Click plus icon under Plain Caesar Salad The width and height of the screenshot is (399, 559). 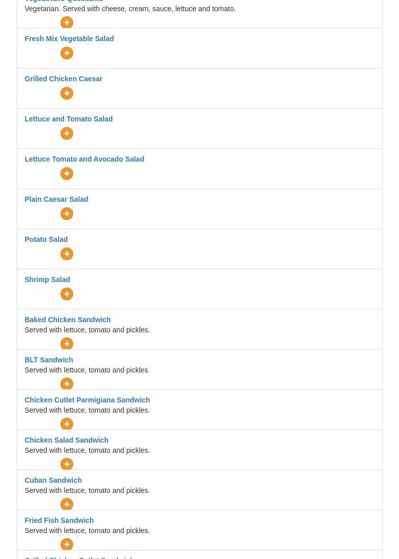[67, 214]
